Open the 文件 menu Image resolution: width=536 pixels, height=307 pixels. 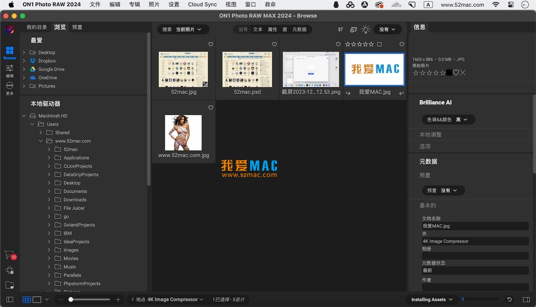95,5
